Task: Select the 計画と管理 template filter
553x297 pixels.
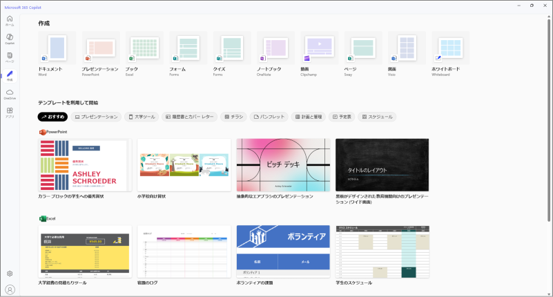Action: (308, 117)
